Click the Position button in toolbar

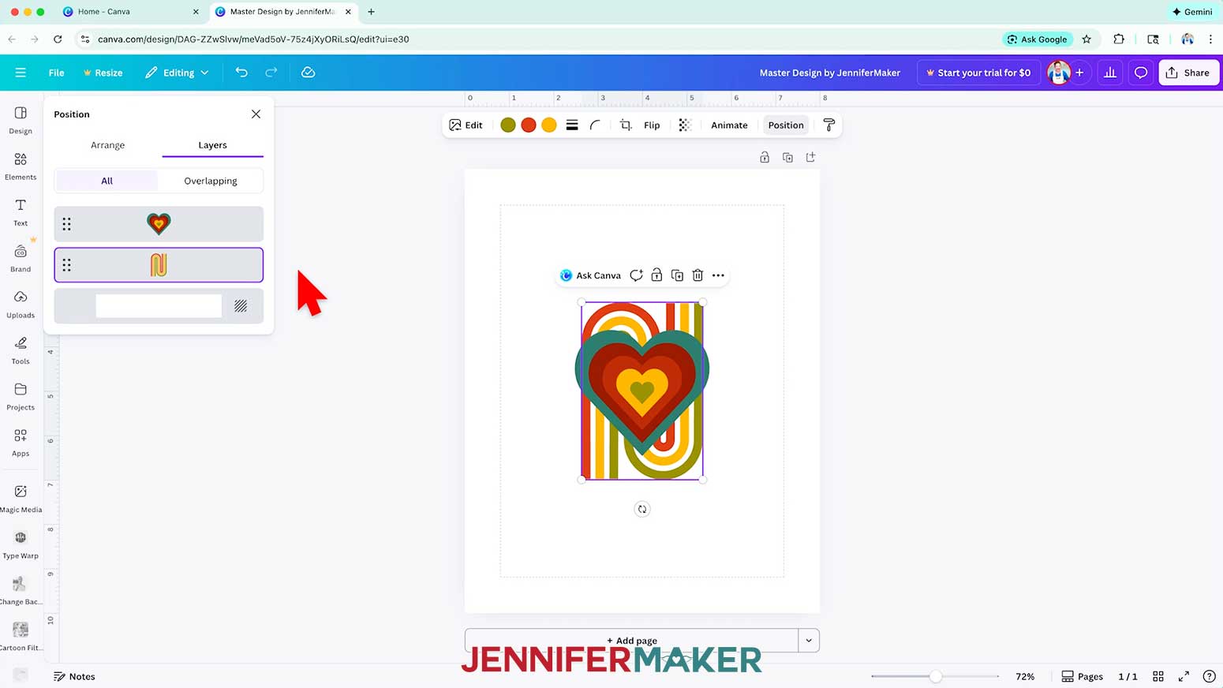(786, 125)
